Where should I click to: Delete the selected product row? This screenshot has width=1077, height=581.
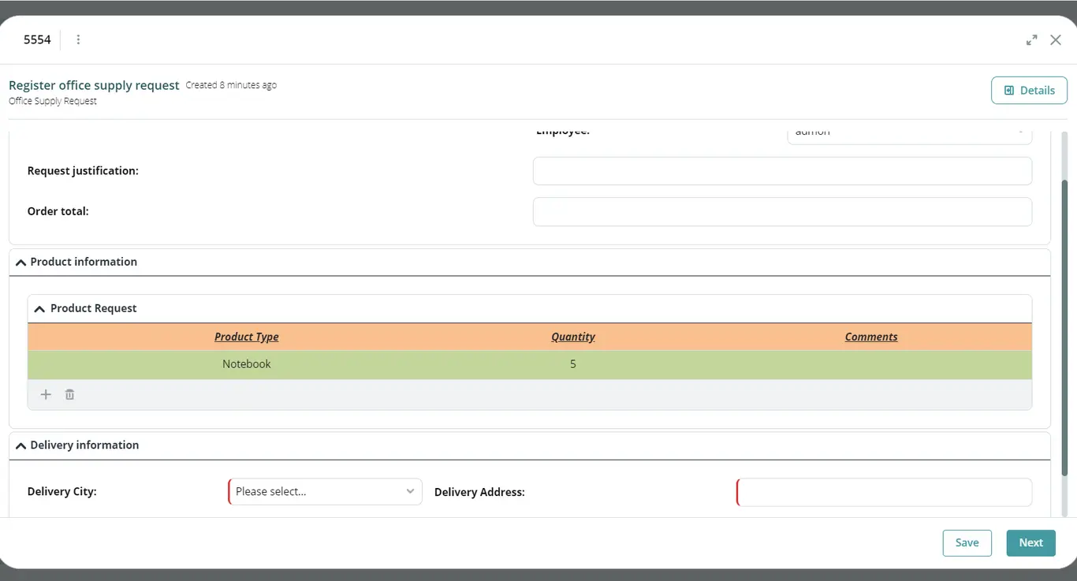[69, 395]
